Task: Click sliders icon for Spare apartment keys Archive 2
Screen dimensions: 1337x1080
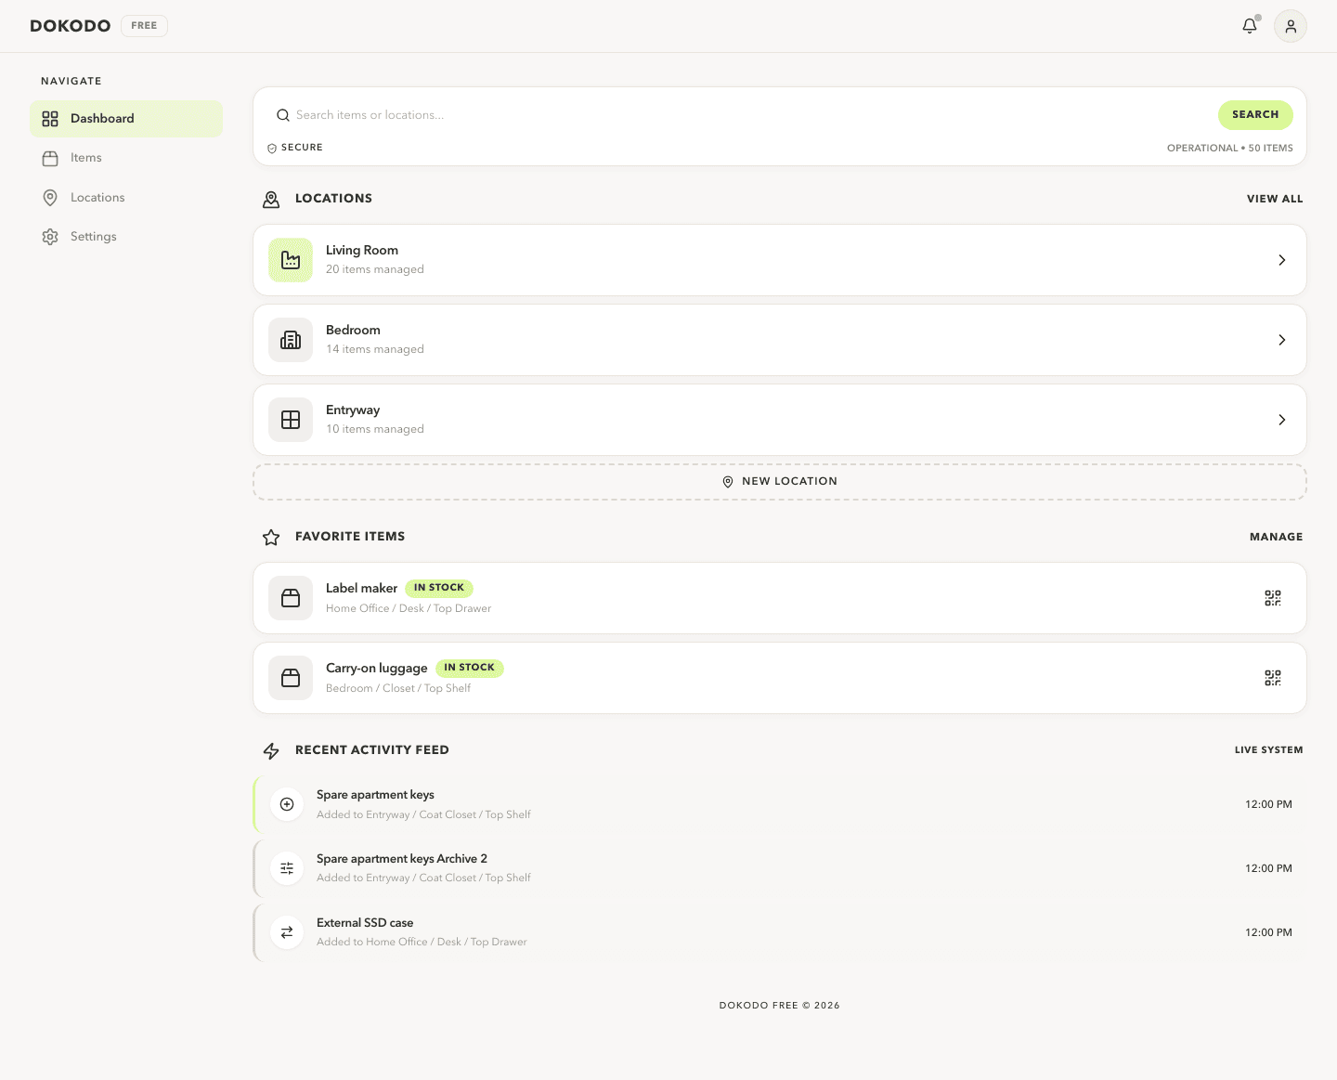Action: click(287, 868)
